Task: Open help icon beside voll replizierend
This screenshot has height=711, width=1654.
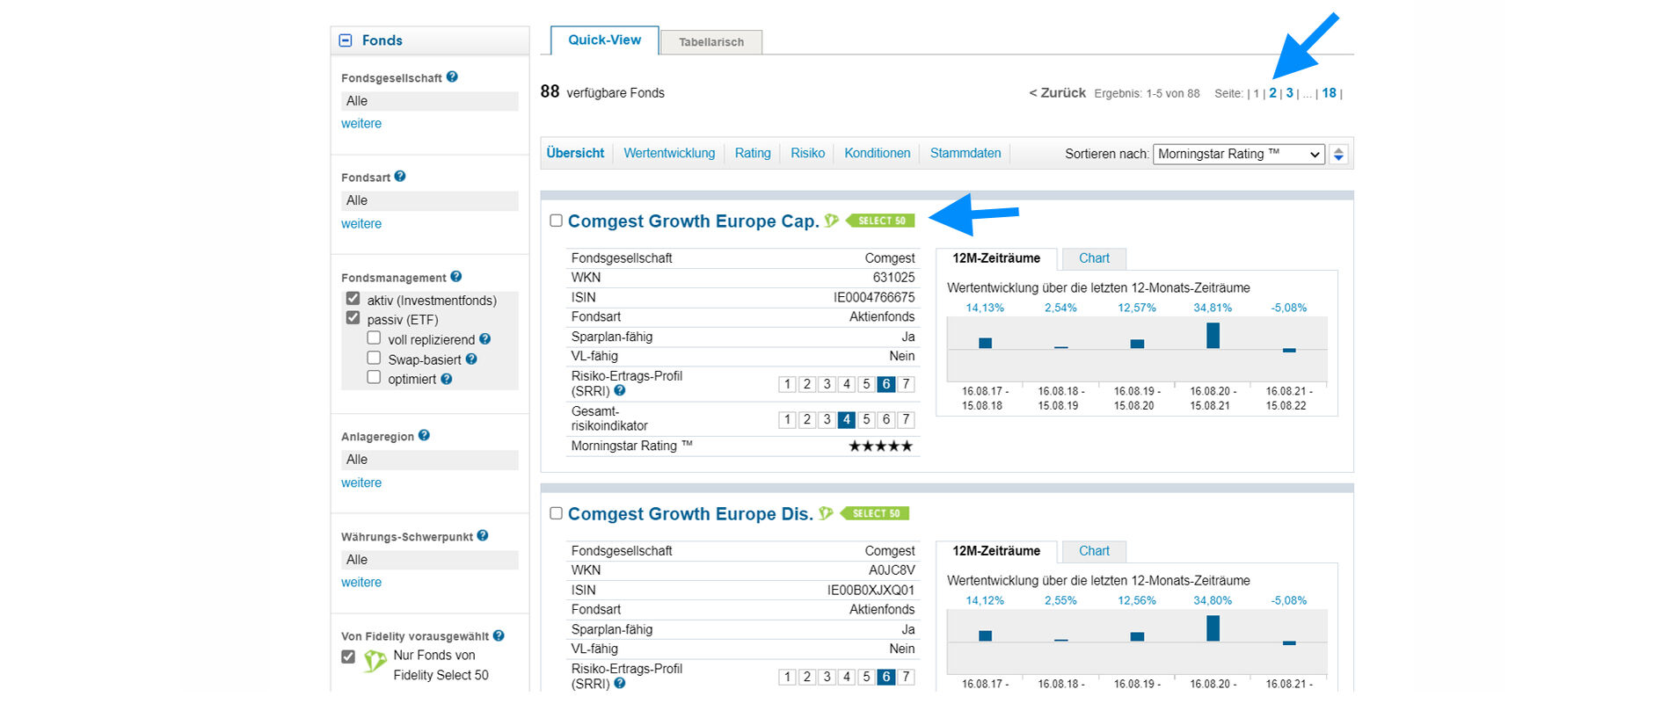Action: pos(485,338)
